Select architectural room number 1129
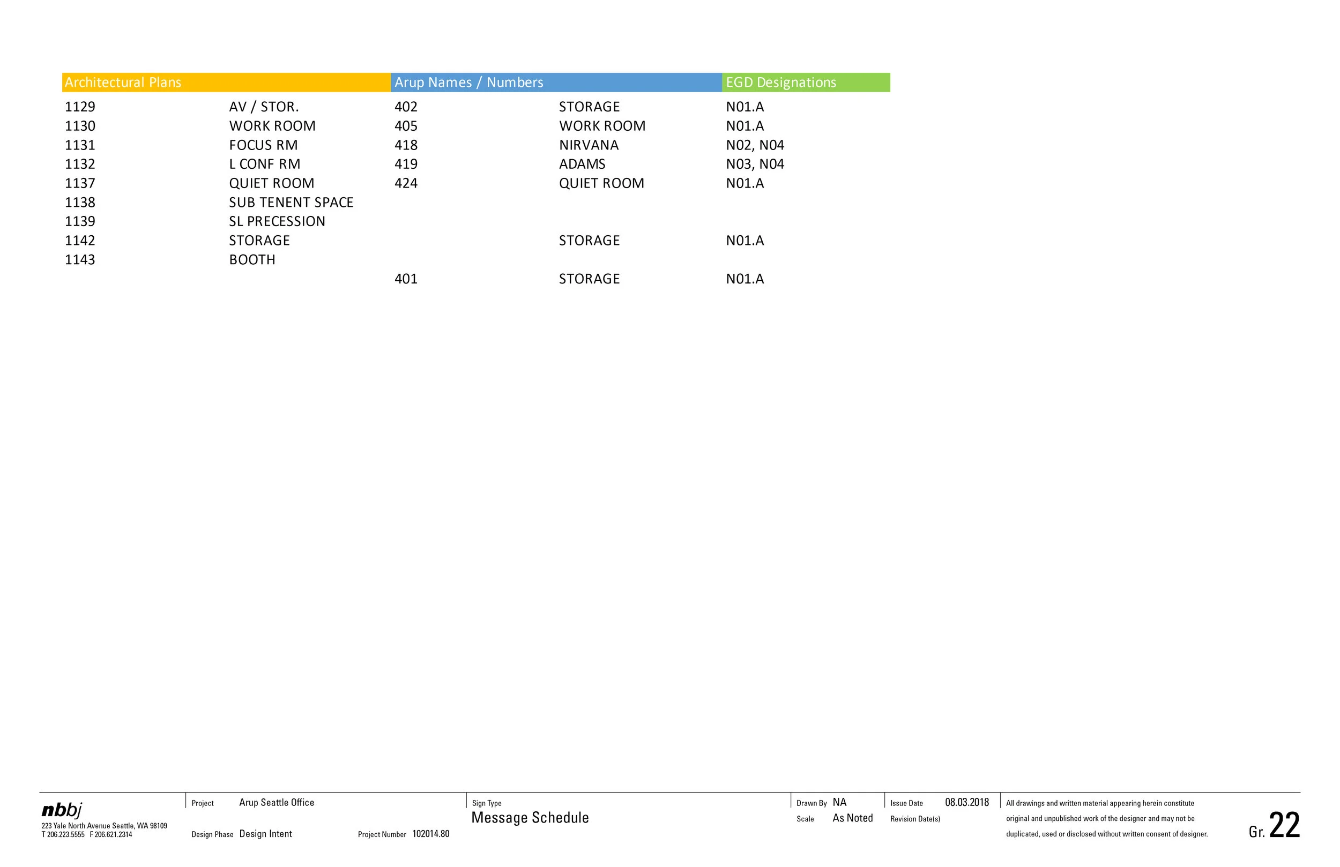The image size is (1340, 867). [80, 107]
